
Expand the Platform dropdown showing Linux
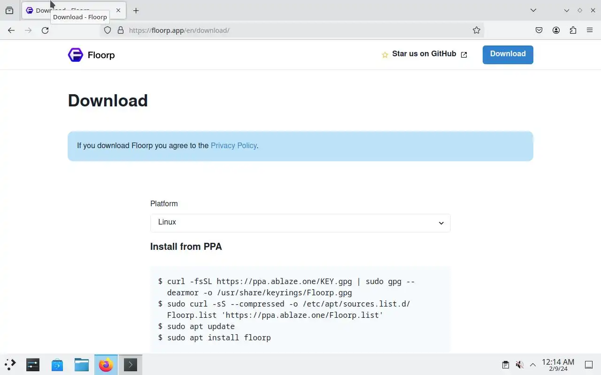(300, 223)
